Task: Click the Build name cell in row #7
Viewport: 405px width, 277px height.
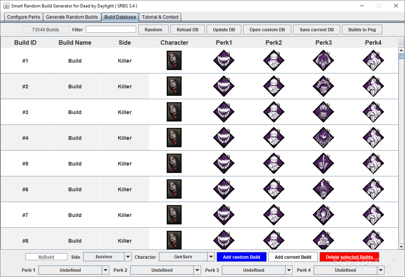Action: [x=75, y=215]
